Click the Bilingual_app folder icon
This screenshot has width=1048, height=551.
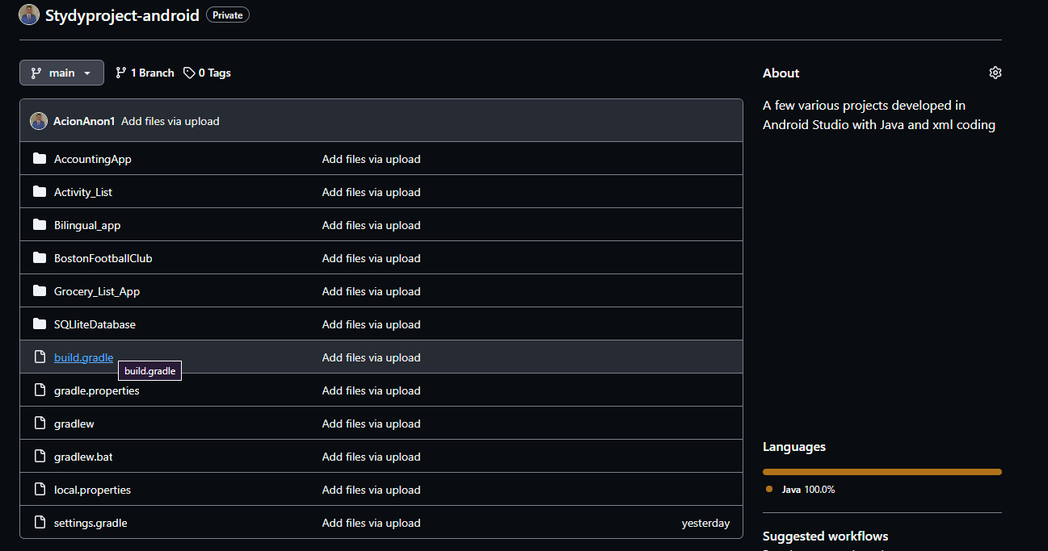pyautogui.click(x=40, y=225)
